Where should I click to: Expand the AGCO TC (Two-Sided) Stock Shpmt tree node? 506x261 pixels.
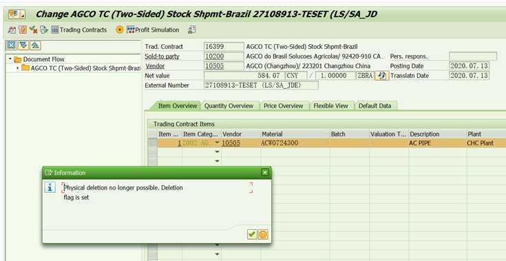click(x=17, y=68)
